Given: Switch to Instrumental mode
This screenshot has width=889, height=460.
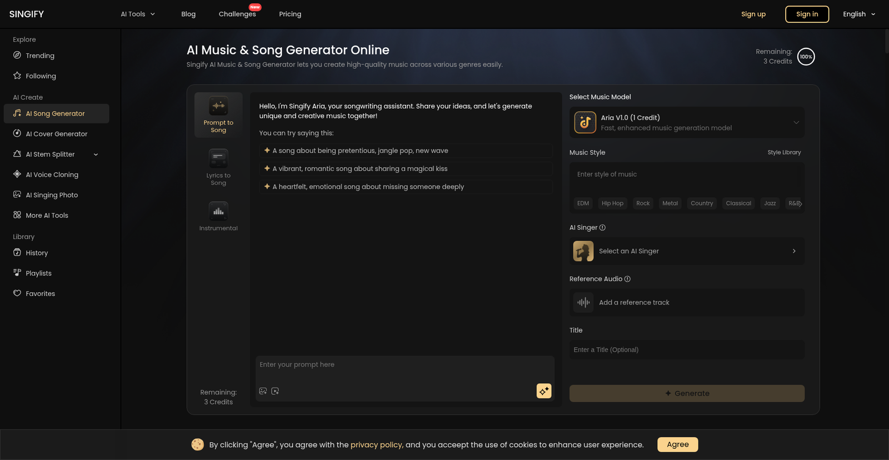Looking at the screenshot, I should click(218, 217).
